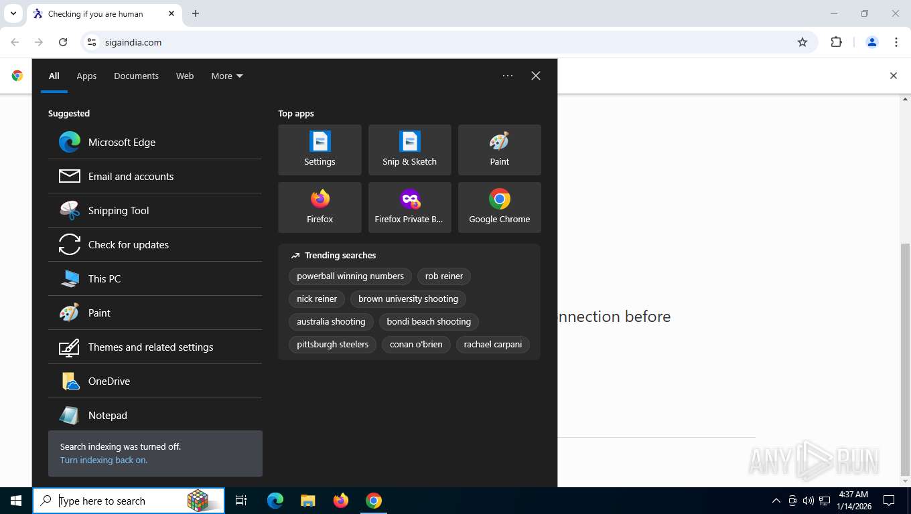Select the All search tab
Image resolution: width=911 pixels, height=514 pixels.
54,76
